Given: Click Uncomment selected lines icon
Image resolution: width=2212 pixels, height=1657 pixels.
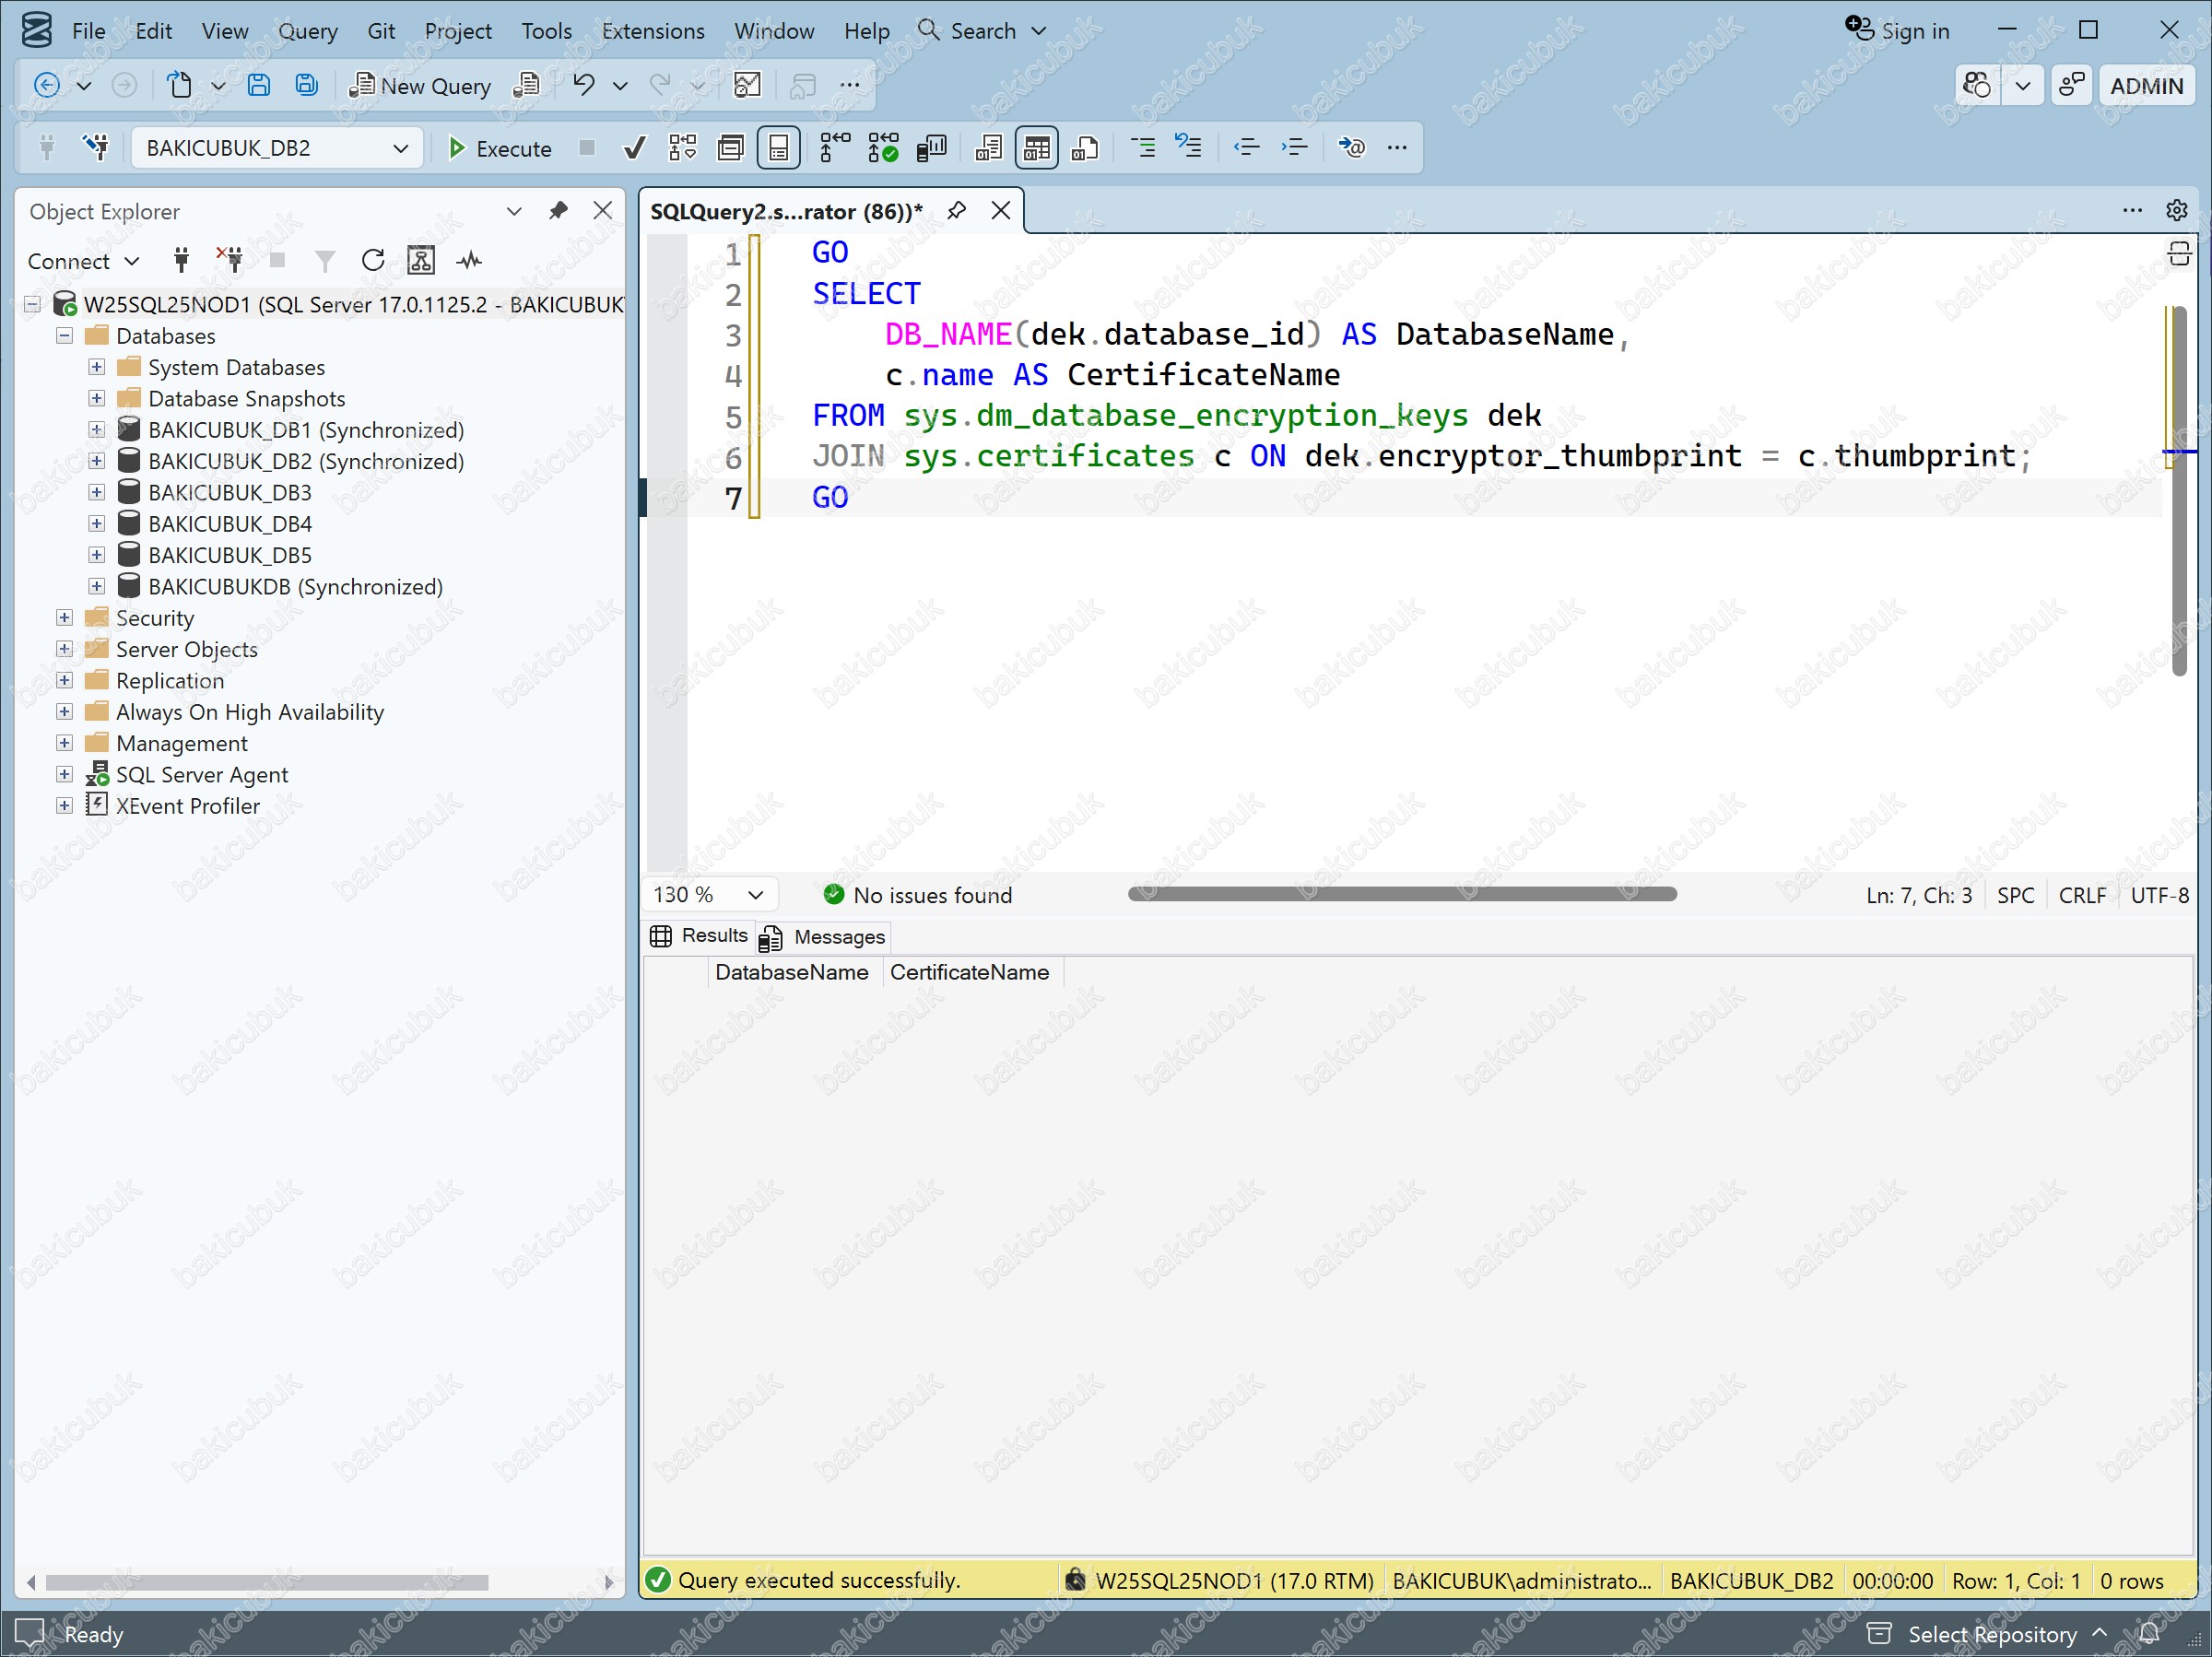Looking at the screenshot, I should 1189,148.
